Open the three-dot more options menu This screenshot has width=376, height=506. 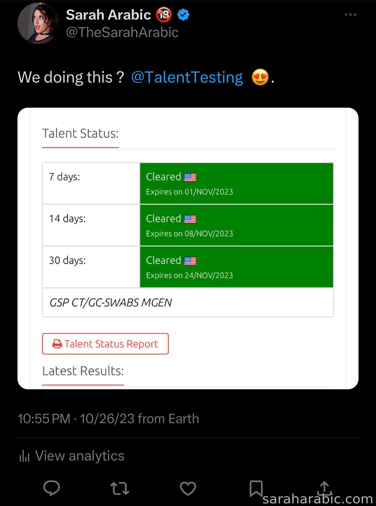pos(350,15)
